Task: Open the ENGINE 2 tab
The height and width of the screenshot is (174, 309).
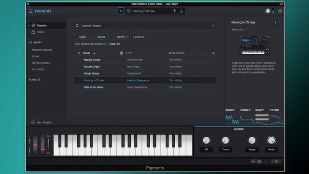Action: 245,110
